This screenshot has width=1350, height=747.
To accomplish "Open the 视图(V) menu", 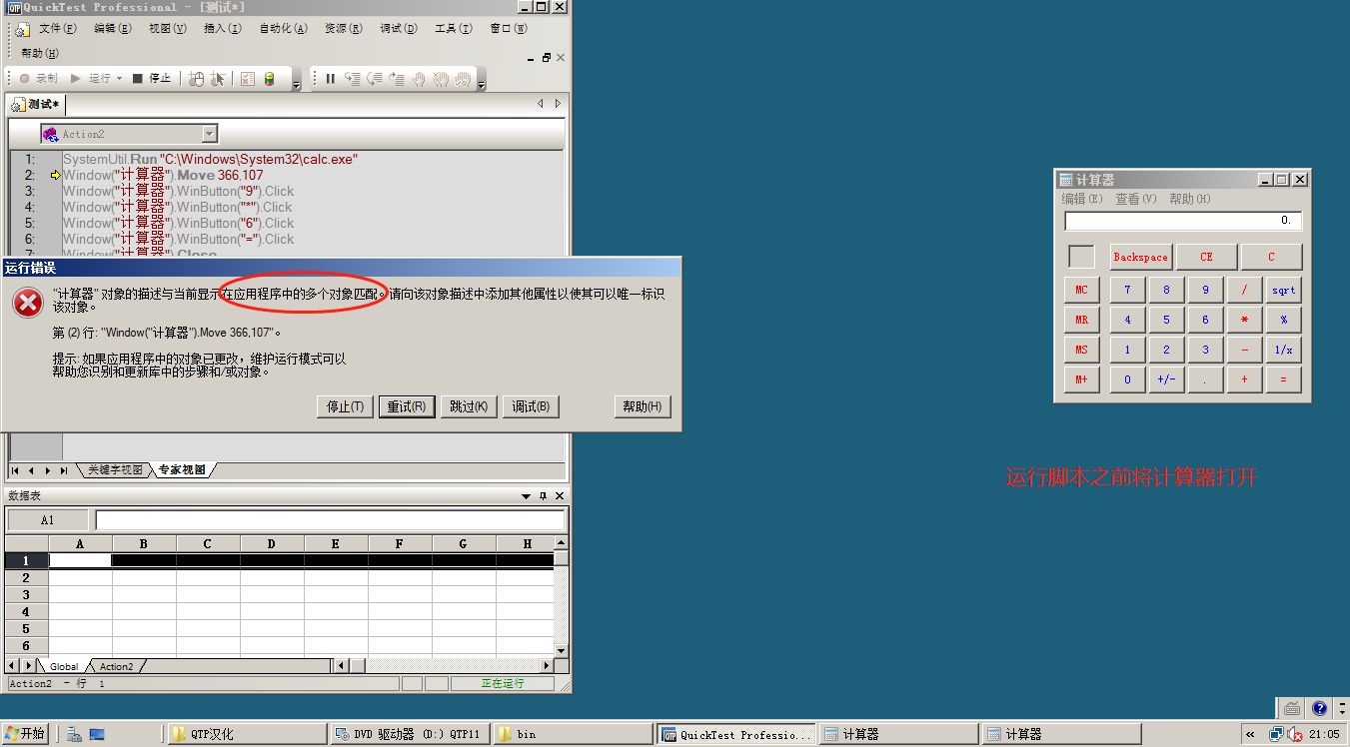I will coord(168,29).
